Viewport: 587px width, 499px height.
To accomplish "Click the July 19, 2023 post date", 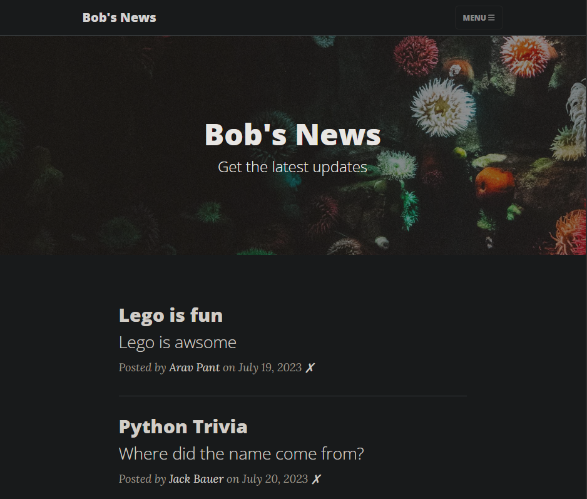I will pyautogui.click(x=270, y=368).
